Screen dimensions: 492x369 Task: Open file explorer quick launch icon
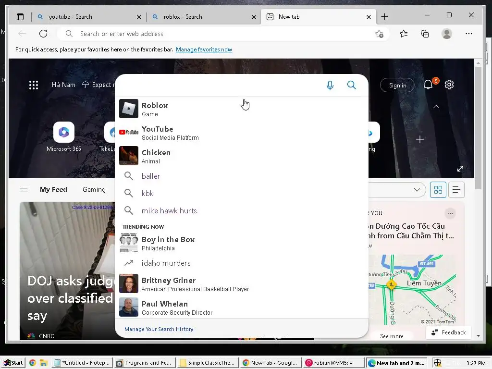coord(44,363)
